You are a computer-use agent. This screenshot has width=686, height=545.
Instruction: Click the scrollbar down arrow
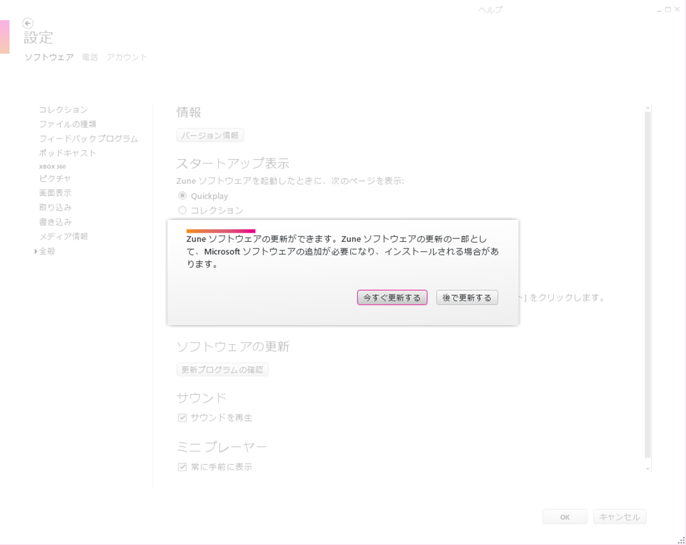coord(648,468)
